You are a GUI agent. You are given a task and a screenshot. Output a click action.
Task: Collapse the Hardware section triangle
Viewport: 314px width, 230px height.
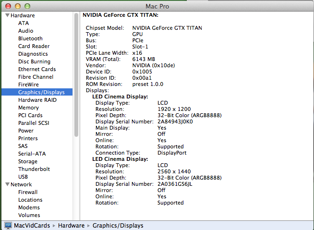(7, 15)
